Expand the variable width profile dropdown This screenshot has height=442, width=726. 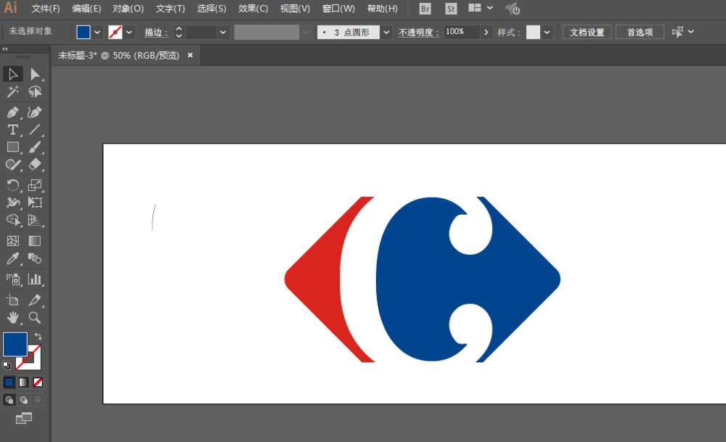coord(305,32)
